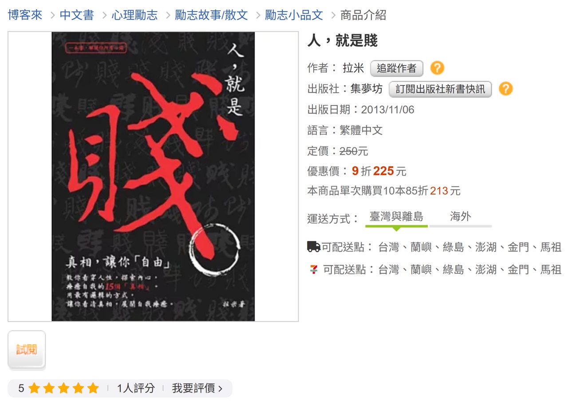
Task: Click the first rating star
Action: point(34,389)
